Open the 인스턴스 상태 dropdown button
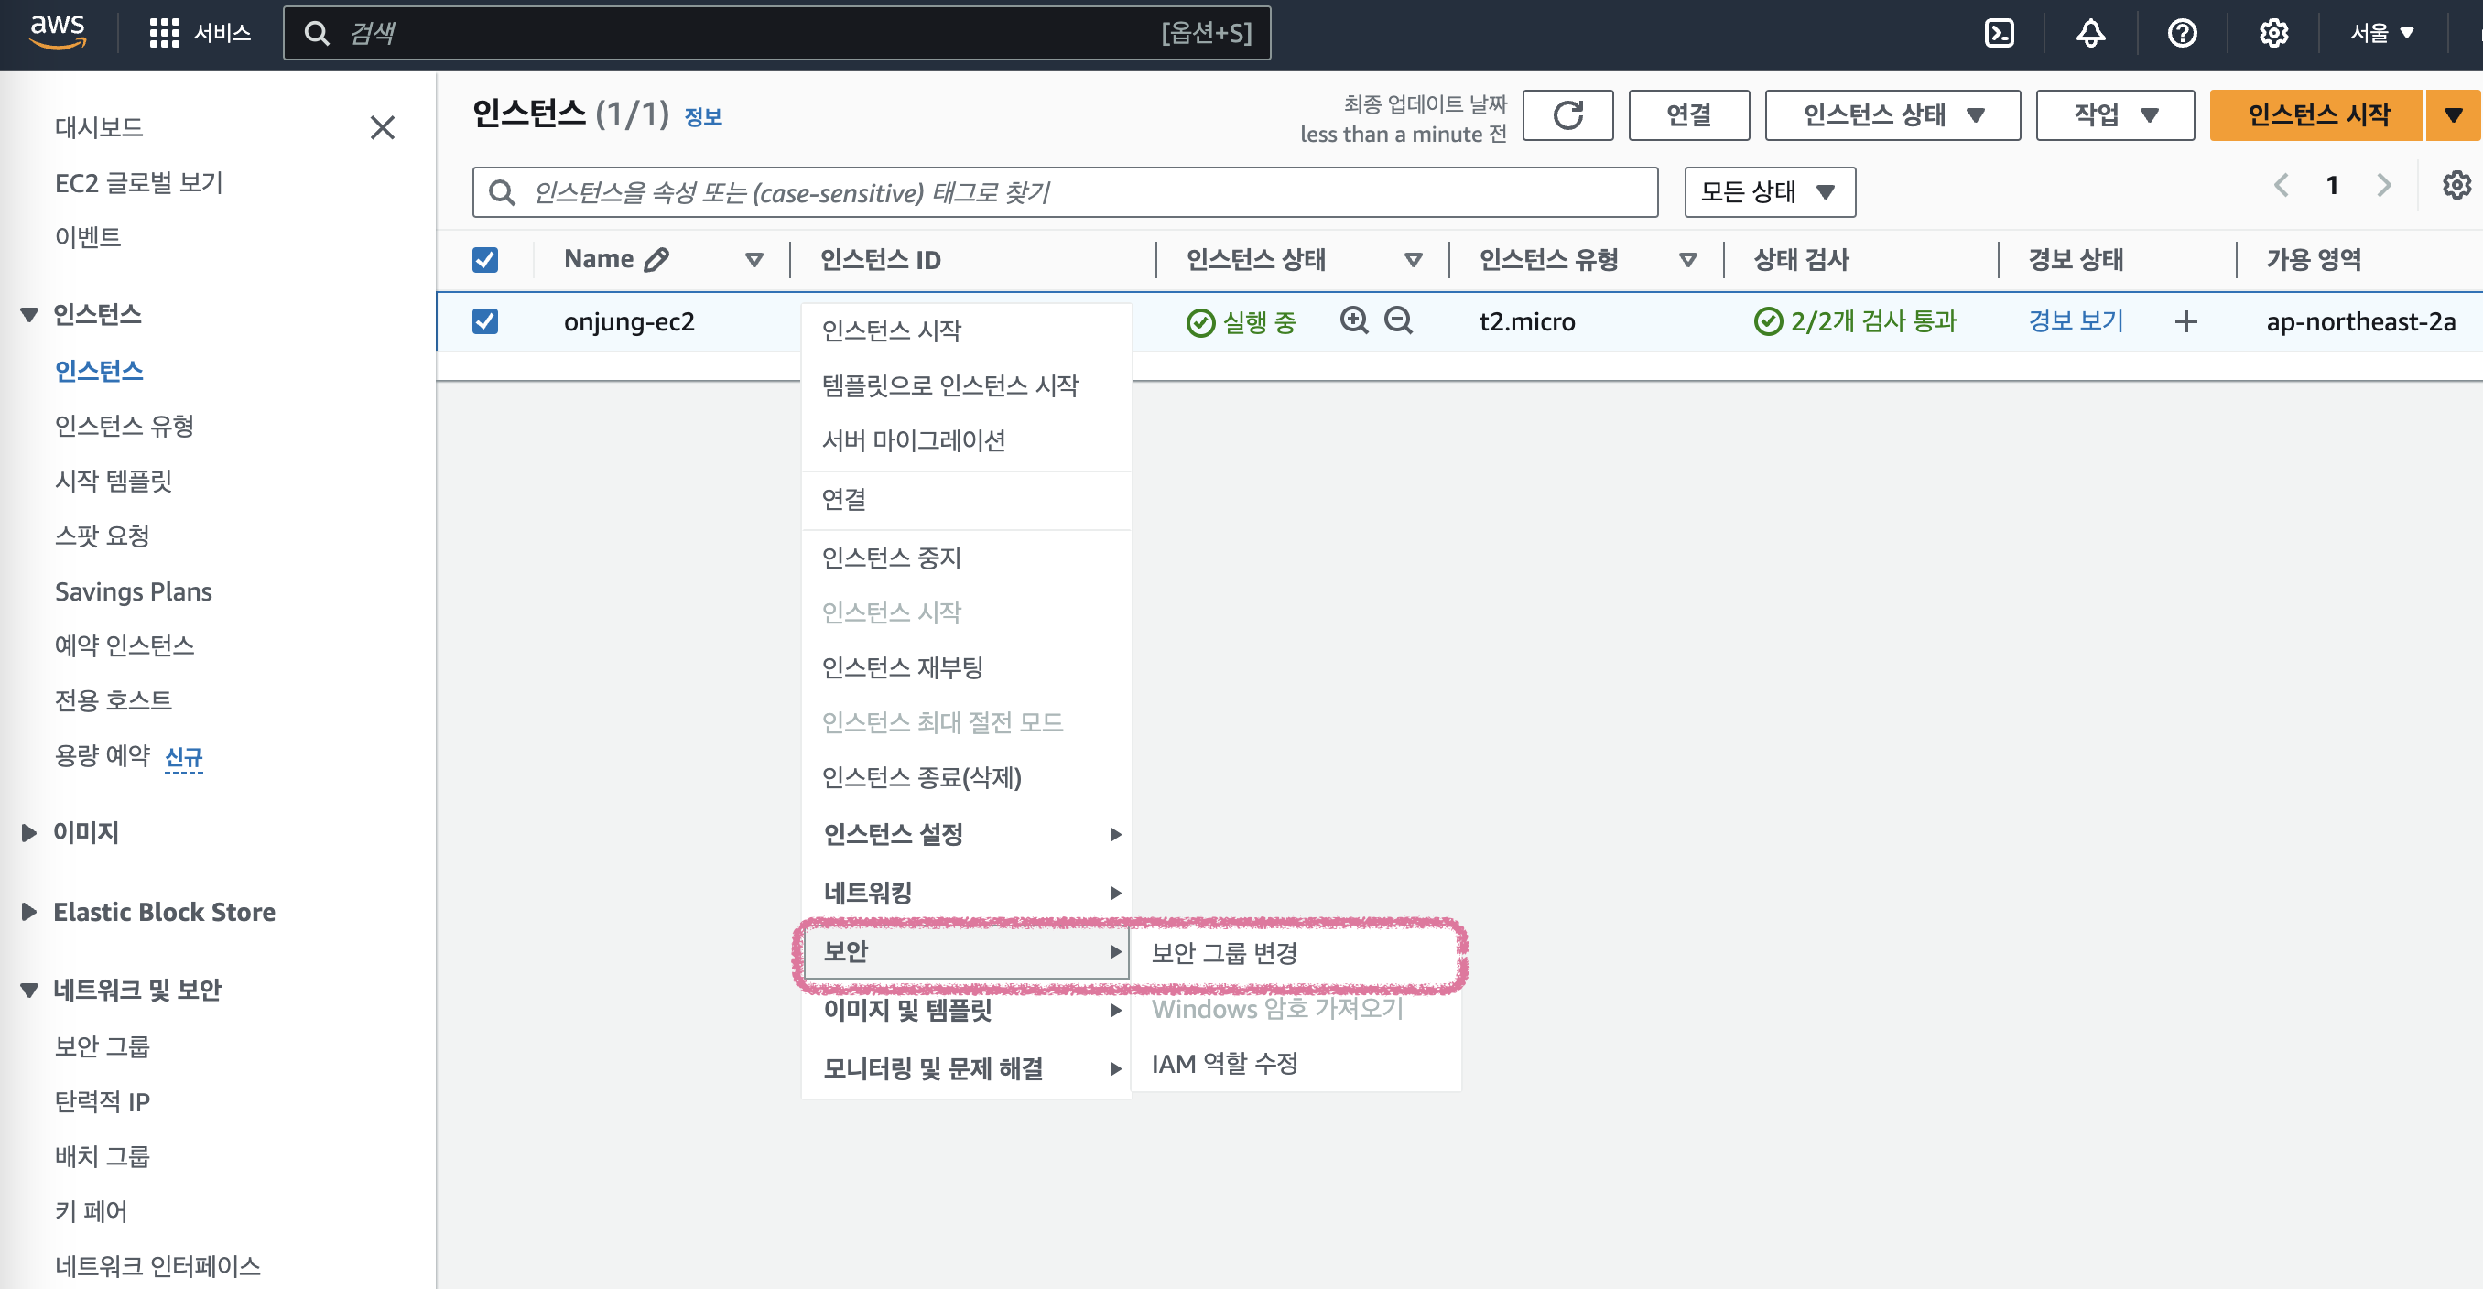 [x=1892, y=115]
